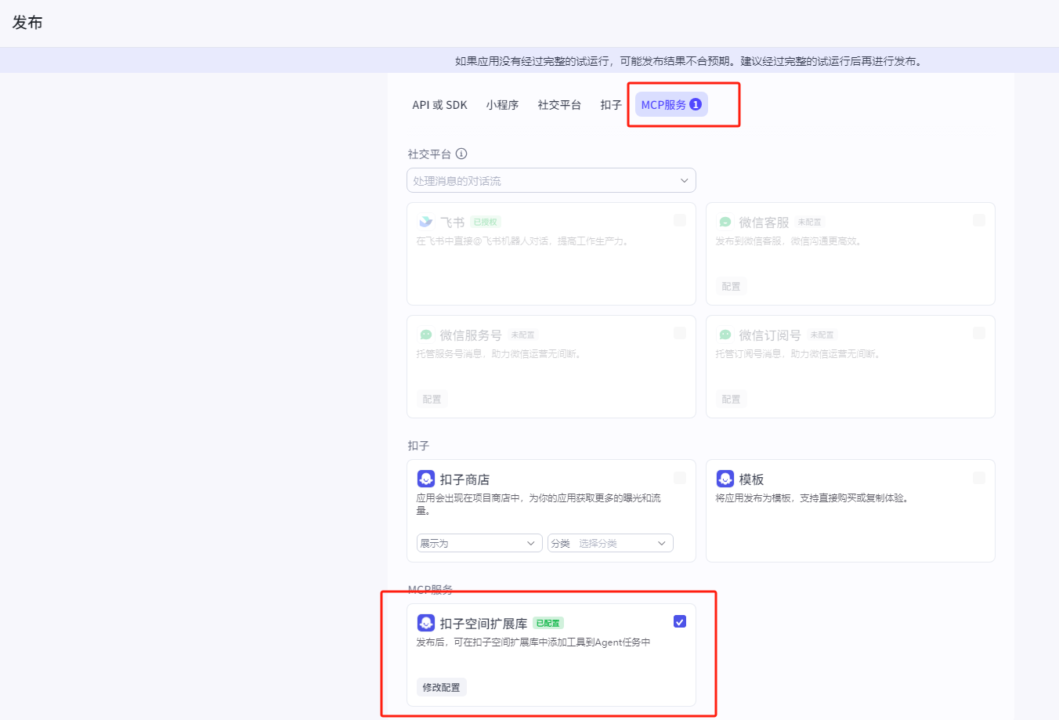This screenshot has height=720, width=1059.
Task: Toggle the 微信服务号 checkbox
Action: coord(680,334)
